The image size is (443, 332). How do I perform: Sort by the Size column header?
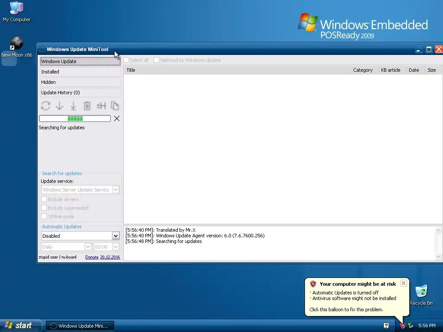433,70
